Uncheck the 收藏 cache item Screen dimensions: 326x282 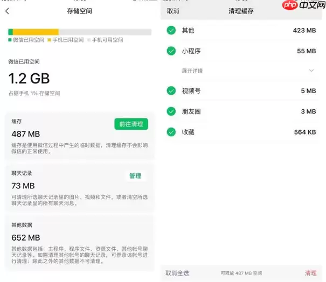click(171, 132)
